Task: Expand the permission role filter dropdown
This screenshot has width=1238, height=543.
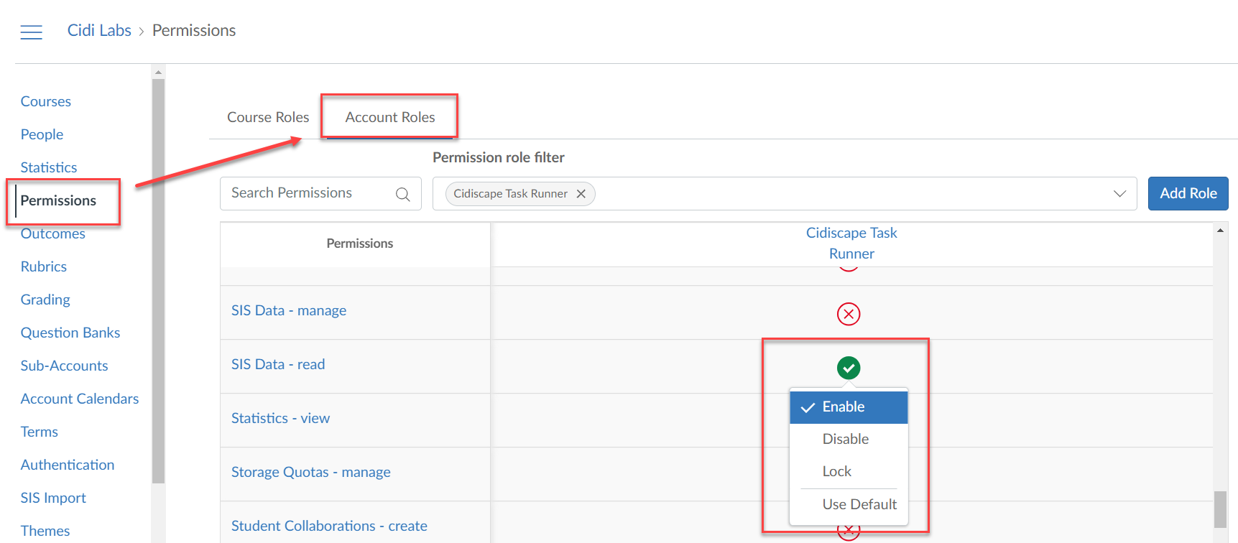Action: click(1119, 194)
